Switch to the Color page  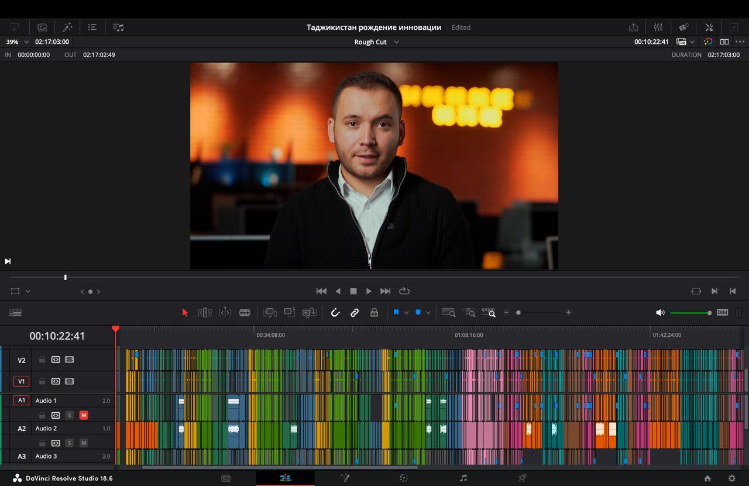[404, 478]
